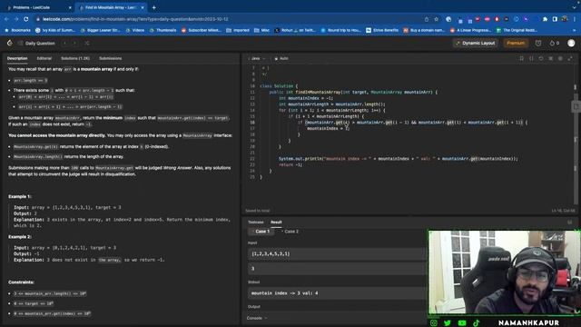Reload the page
The width and height of the screenshot is (581, 327).
[x=26, y=19]
